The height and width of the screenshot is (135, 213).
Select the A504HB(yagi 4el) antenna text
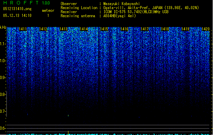point(120,16)
